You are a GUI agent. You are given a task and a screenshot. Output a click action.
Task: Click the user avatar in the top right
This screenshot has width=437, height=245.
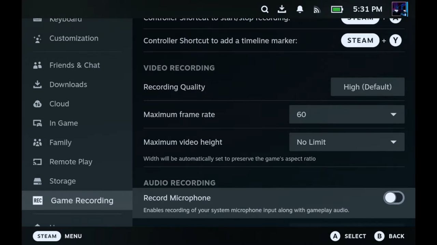[399, 9]
